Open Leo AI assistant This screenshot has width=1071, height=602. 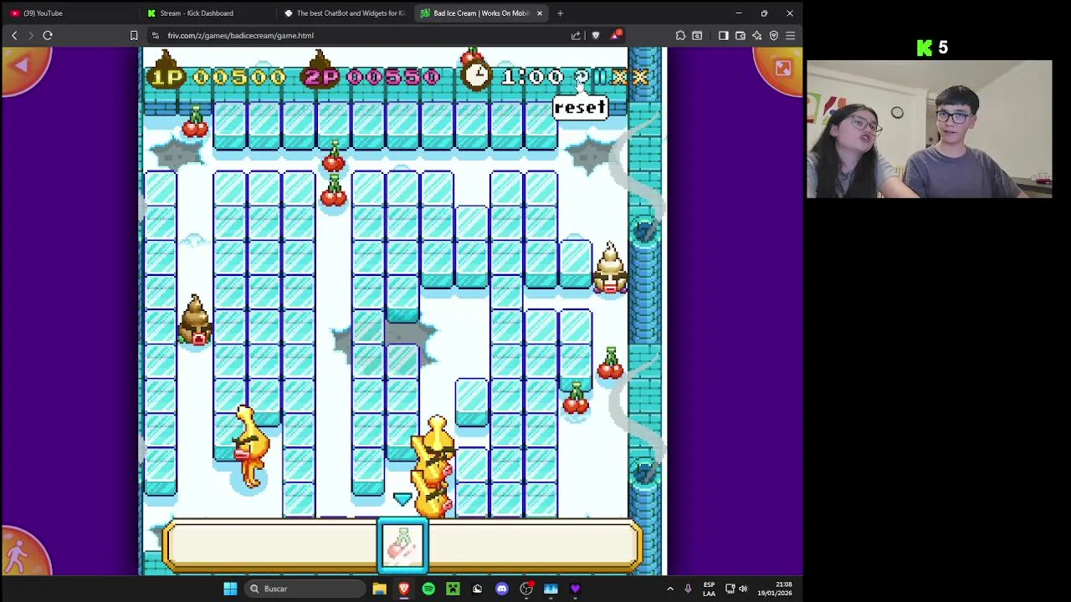point(757,35)
